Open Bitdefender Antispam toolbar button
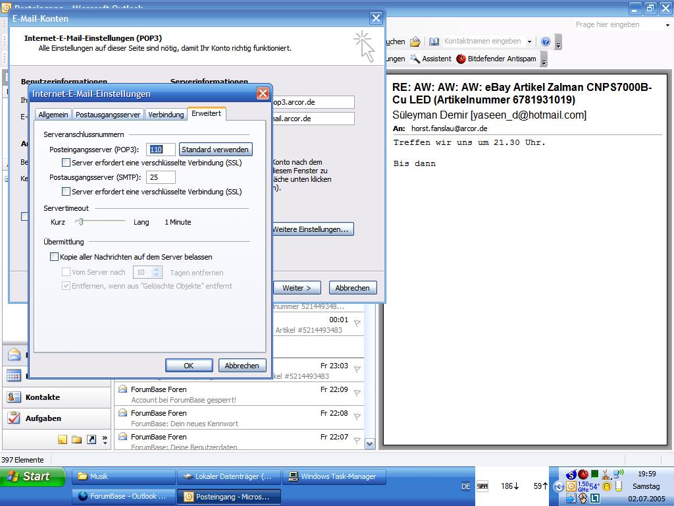 pos(496,59)
